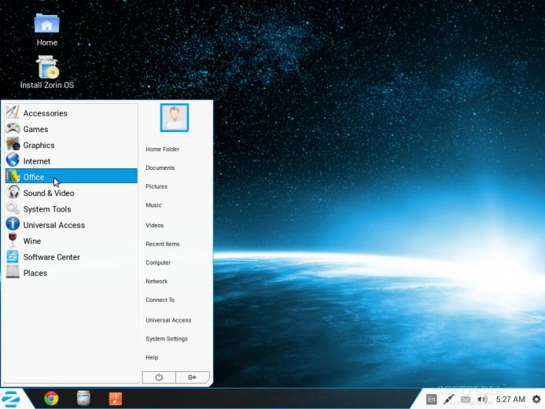Image resolution: width=545 pixels, height=409 pixels.
Task: Open System Settings link
Action: [x=167, y=339]
